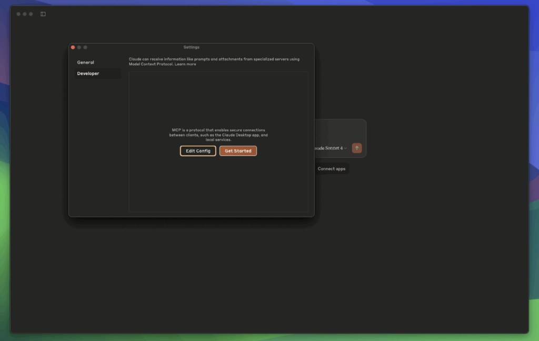Click the Settings title text
The height and width of the screenshot is (341, 539).
192,47
